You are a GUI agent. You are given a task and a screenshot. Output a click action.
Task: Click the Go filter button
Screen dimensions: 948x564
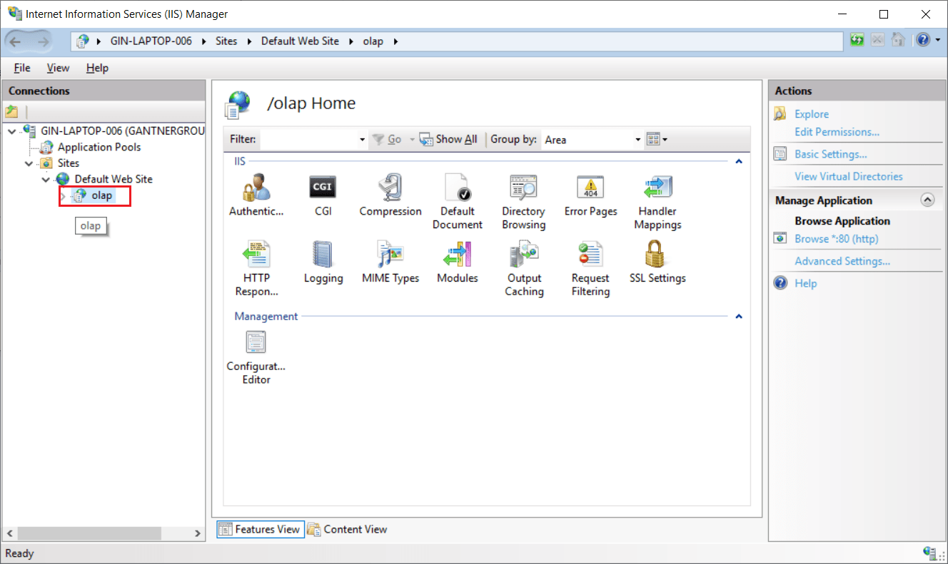coord(386,140)
